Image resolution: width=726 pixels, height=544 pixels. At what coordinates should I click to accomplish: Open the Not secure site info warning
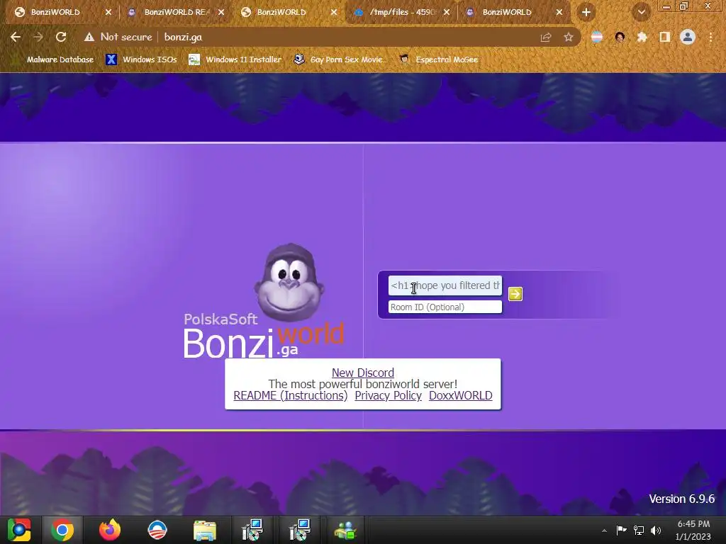pyautogui.click(x=118, y=37)
